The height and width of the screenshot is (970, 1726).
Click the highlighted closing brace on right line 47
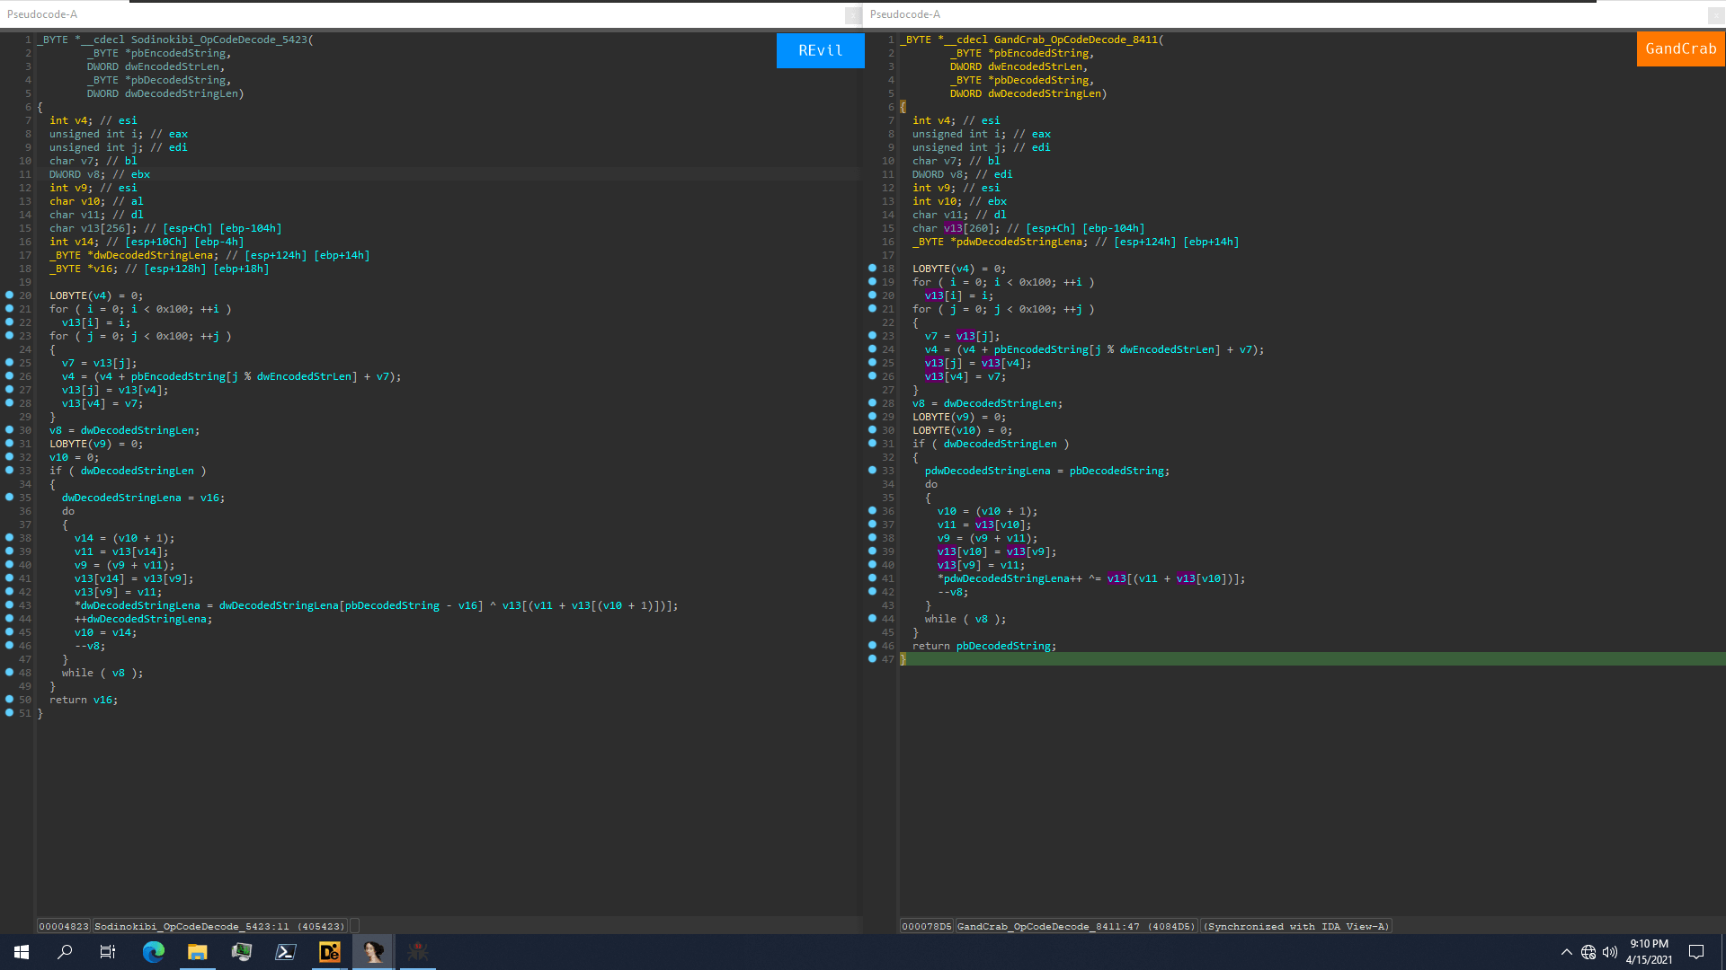coord(903,659)
